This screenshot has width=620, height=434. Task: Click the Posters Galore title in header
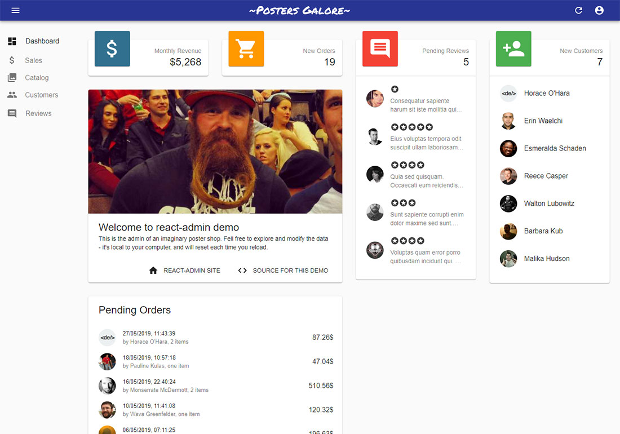pos(300,11)
